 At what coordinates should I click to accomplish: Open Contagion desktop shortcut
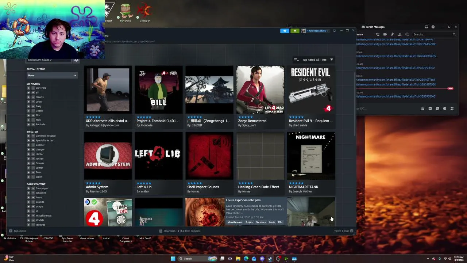[x=145, y=12]
